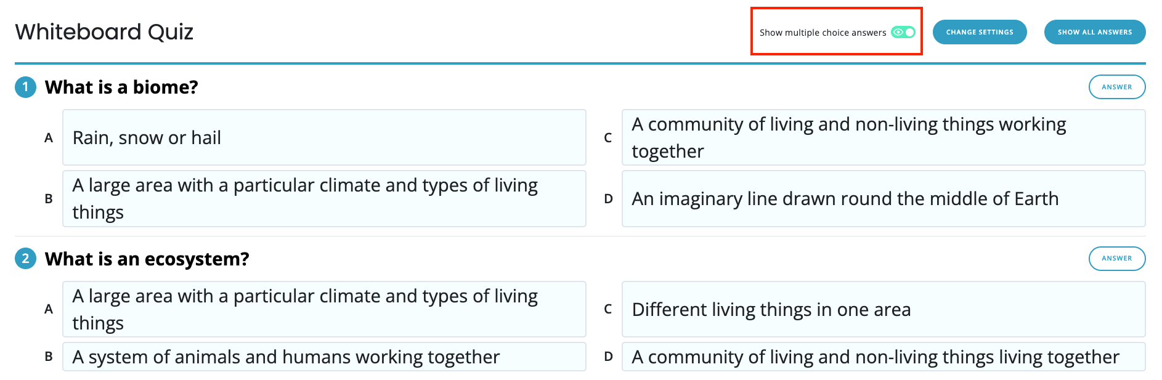Click the 'Show multiple choice answers' label

pos(823,33)
